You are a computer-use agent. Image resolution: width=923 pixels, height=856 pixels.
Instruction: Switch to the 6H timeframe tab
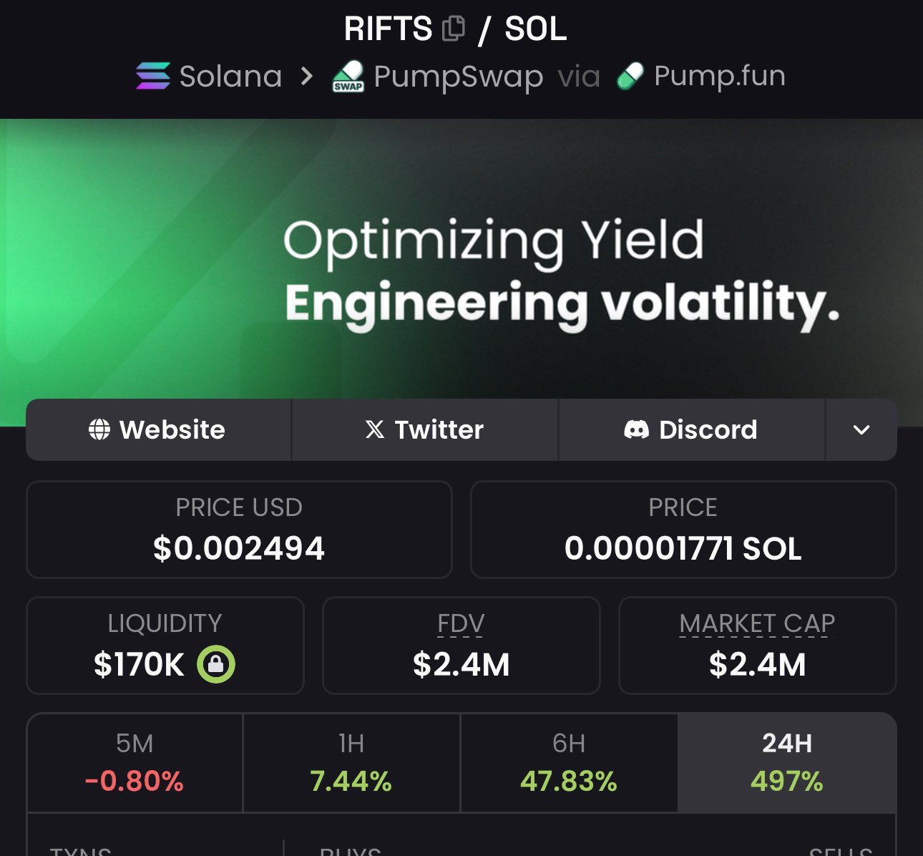click(x=569, y=763)
